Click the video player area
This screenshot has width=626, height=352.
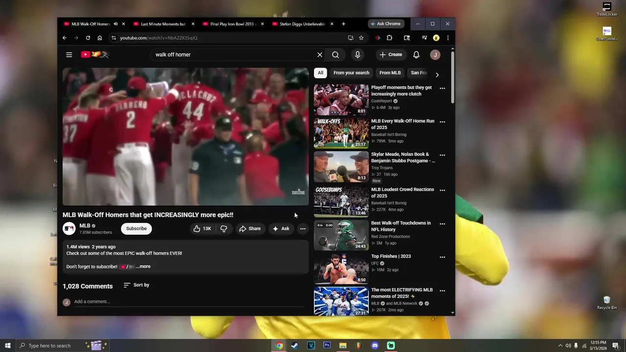coord(185,137)
